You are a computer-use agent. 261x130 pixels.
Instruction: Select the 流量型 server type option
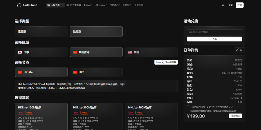point(41,32)
